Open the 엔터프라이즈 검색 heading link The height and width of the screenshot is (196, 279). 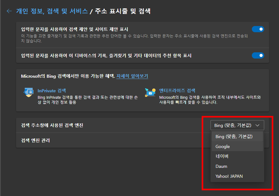(177, 90)
